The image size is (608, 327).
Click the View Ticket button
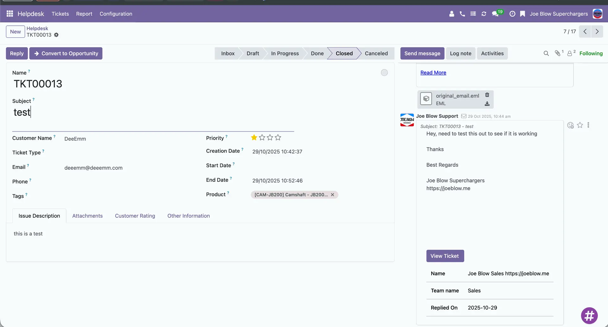tap(445, 256)
